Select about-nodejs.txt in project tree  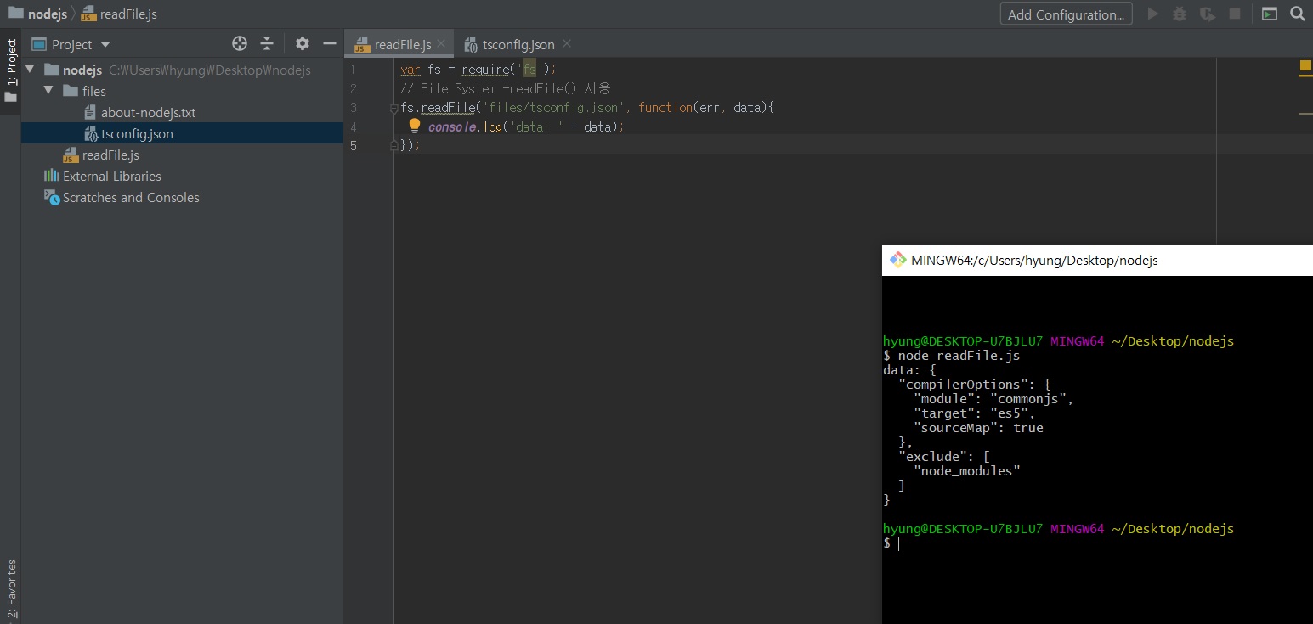point(148,112)
